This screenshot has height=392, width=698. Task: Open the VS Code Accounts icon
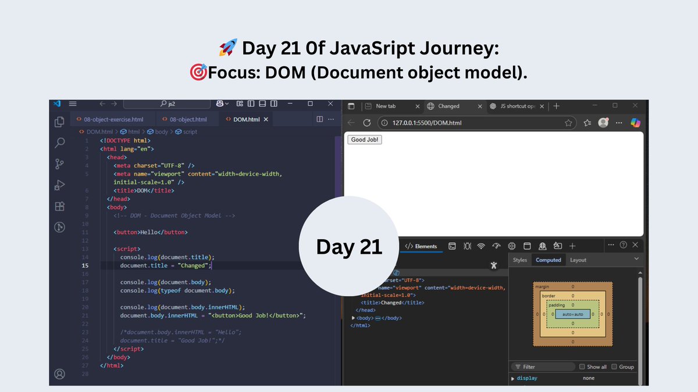(59, 374)
